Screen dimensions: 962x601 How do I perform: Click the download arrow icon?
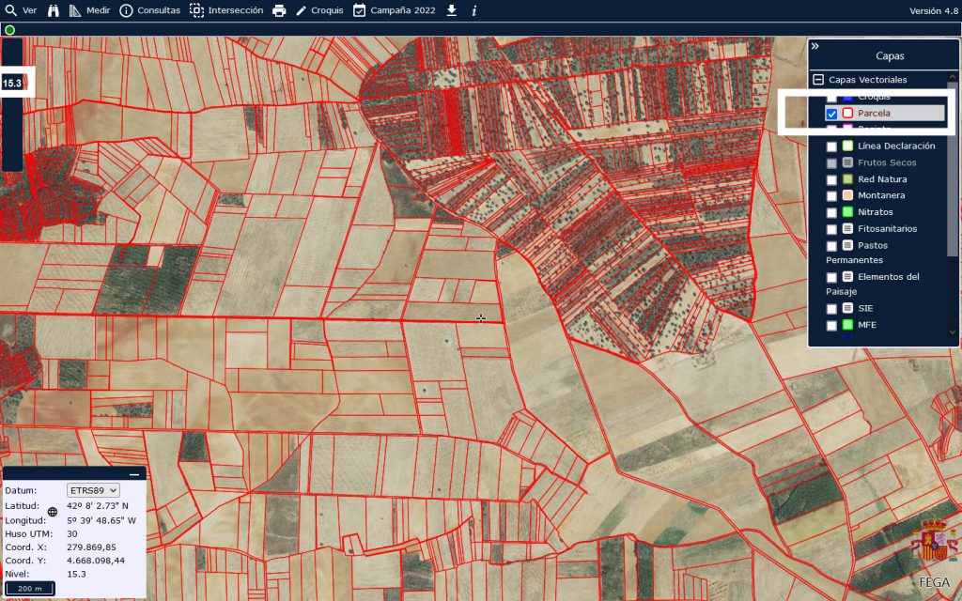(451, 10)
